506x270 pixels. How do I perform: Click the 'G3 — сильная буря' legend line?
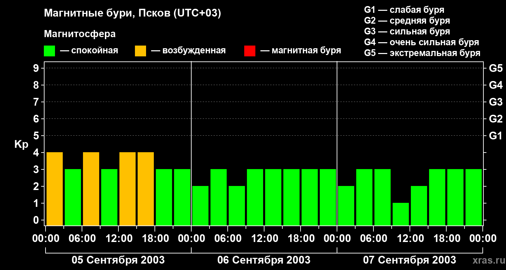(x=407, y=31)
